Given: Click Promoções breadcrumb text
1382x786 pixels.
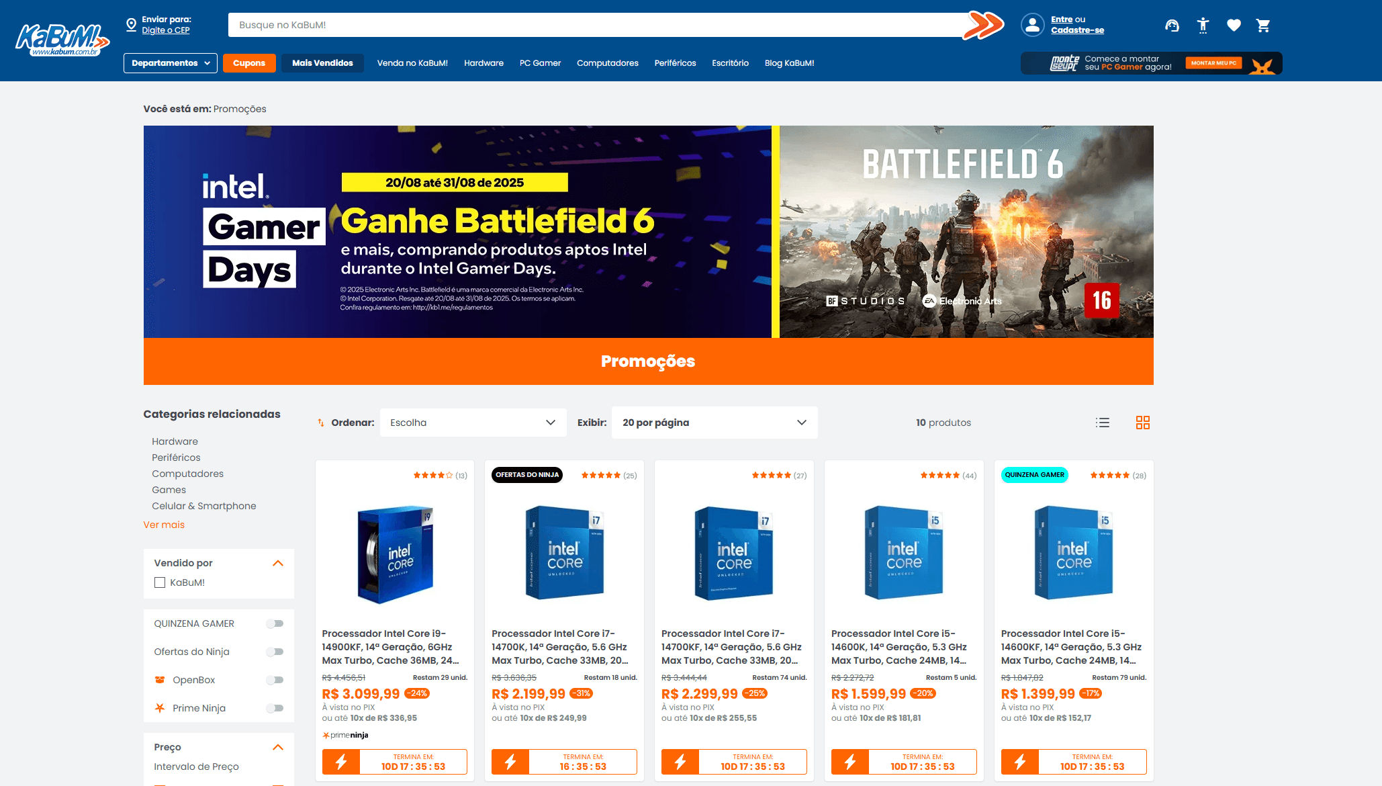Looking at the screenshot, I should point(240,109).
